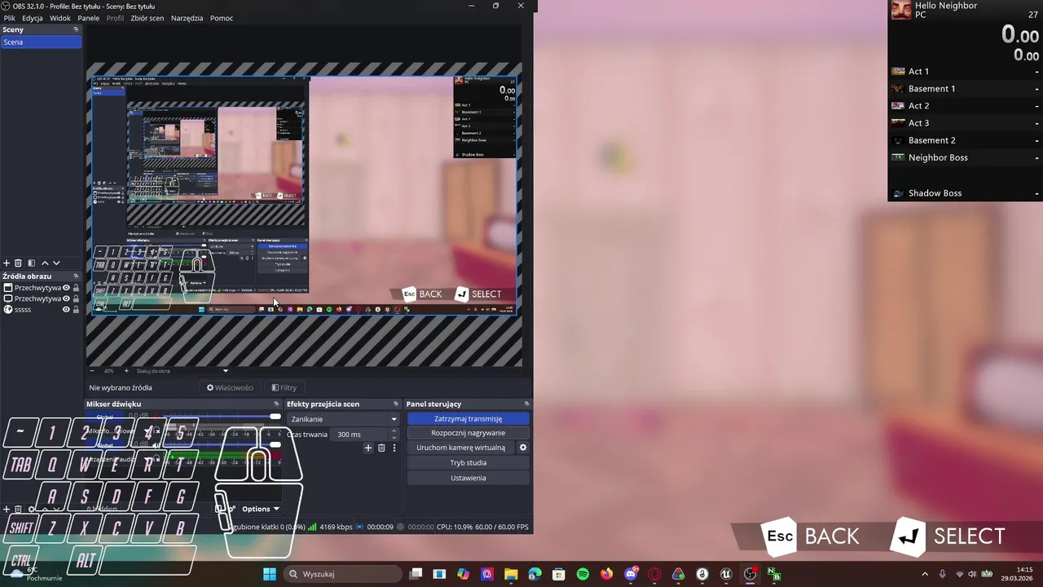
Task: Enable Tryb studia mode
Action: pyautogui.click(x=468, y=463)
